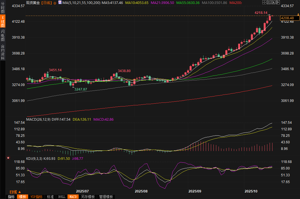300x199 pixels.
Task: Click the chart playback icon
Action: point(273,3)
